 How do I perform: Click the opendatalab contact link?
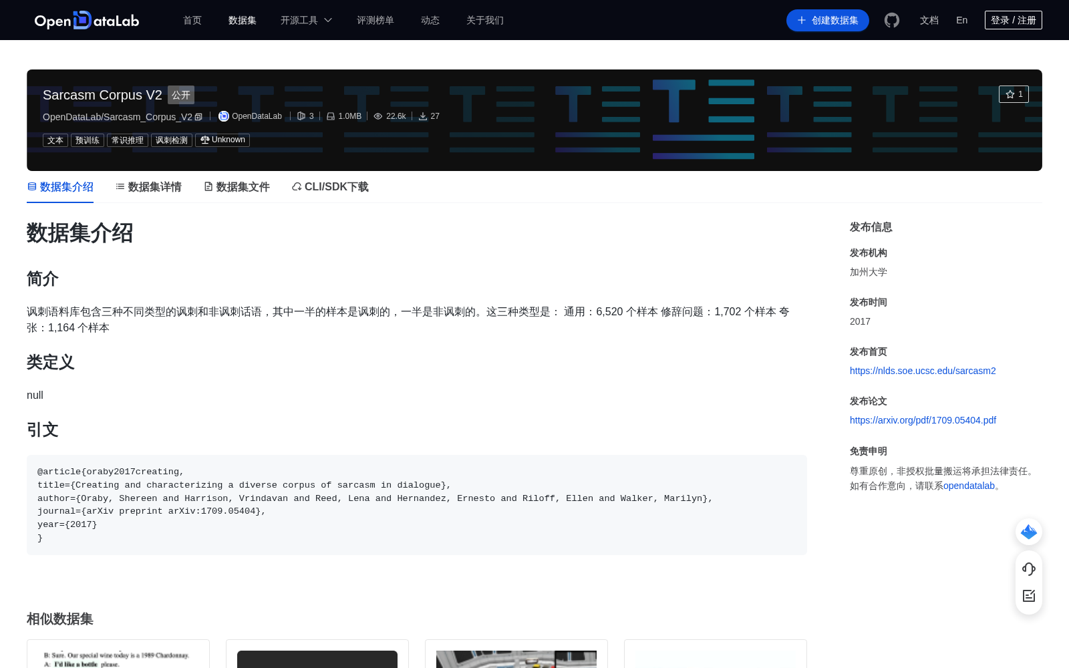coord(969,486)
